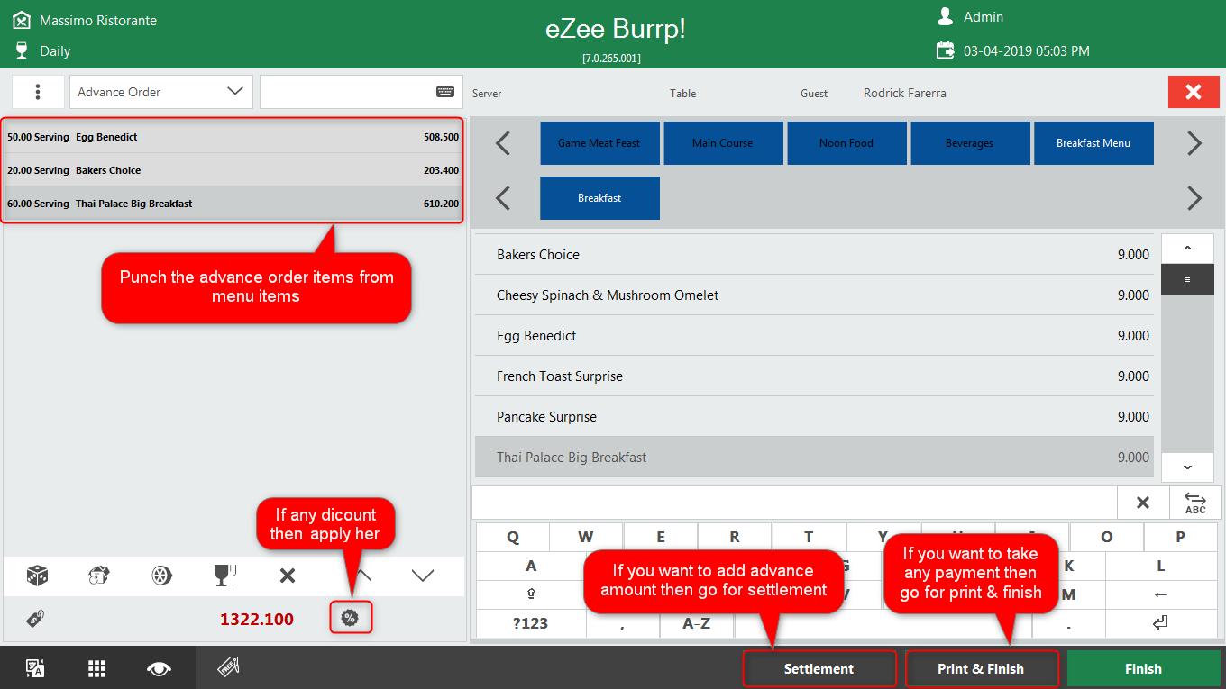Open the three-dot options menu

pyautogui.click(x=38, y=92)
